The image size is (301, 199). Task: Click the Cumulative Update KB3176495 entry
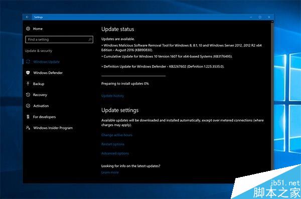pyautogui.click(x=167, y=57)
